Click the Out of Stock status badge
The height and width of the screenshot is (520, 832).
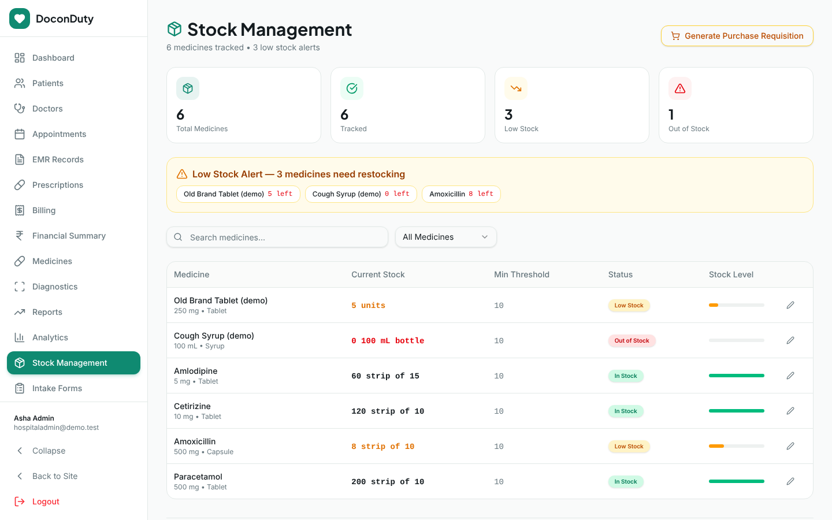coord(632,341)
